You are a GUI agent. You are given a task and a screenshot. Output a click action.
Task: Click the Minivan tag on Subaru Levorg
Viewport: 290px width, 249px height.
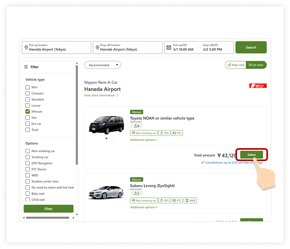pos(136,179)
